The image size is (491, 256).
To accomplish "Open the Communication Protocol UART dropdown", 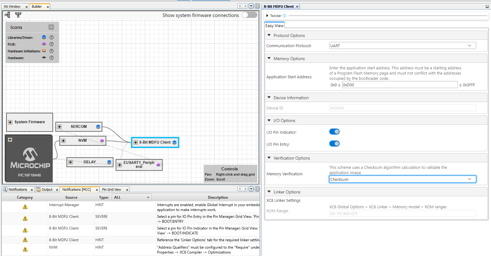I will [x=402, y=46].
